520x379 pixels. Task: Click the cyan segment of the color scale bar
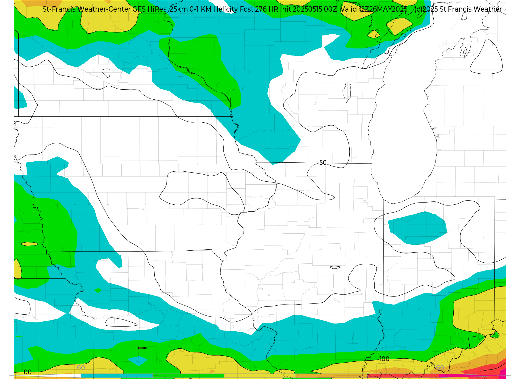pos(117,375)
